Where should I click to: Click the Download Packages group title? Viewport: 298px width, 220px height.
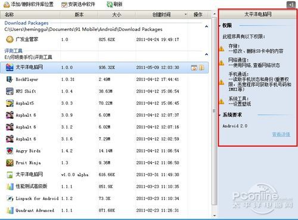(x=26, y=23)
